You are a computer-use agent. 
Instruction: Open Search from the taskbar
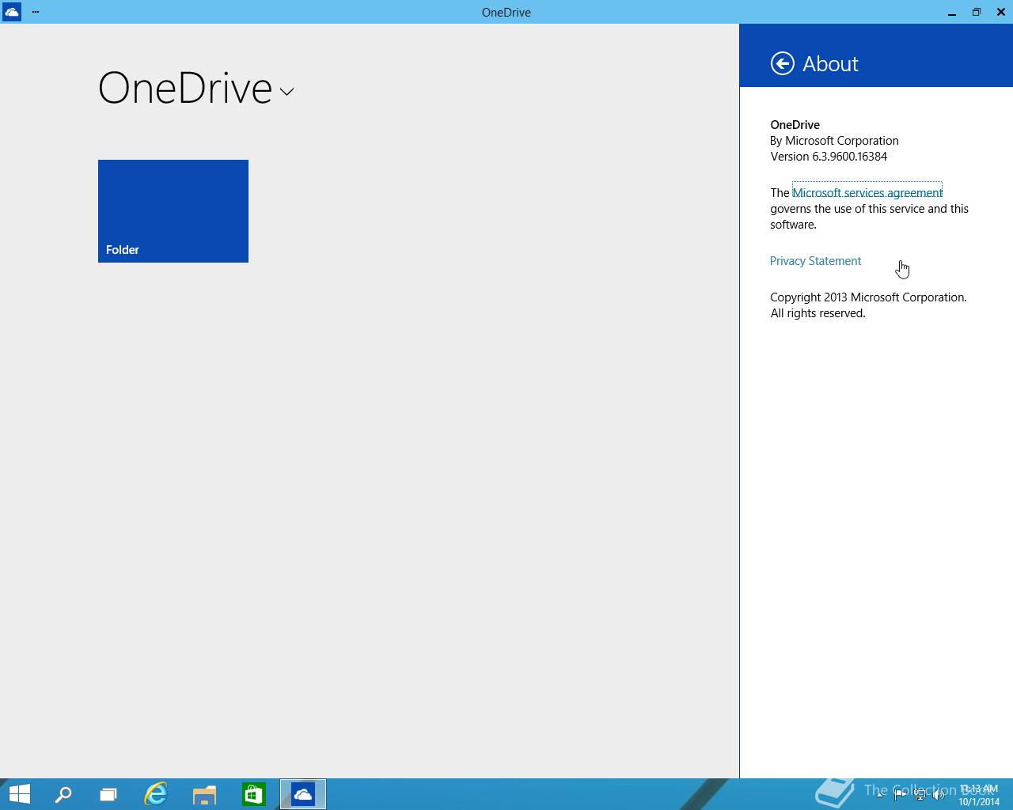point(63,794)
